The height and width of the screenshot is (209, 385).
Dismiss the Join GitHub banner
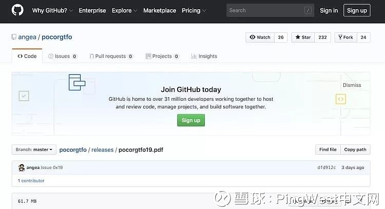(352, 85)
